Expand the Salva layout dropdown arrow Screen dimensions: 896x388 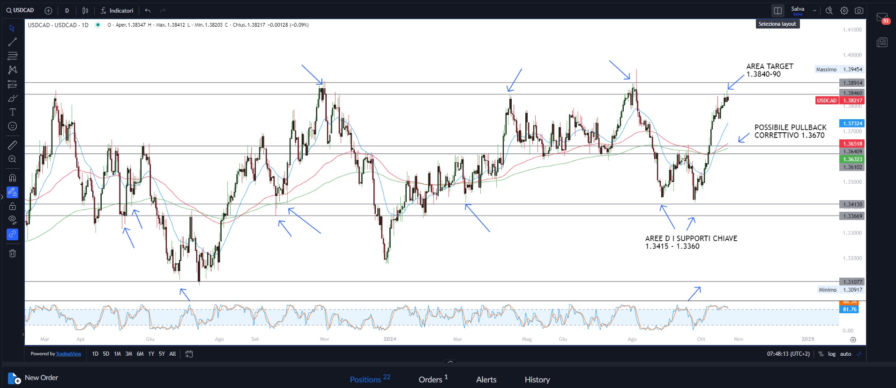click(x=814, y=11)
